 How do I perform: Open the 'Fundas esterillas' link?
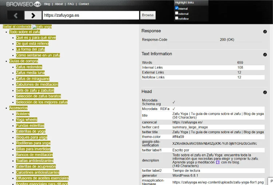(30, 126)
